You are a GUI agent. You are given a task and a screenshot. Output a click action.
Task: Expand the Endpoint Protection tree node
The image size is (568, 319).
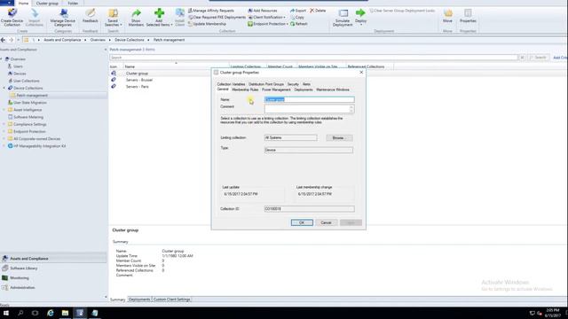pyautogui.click(x=4, y=131)
